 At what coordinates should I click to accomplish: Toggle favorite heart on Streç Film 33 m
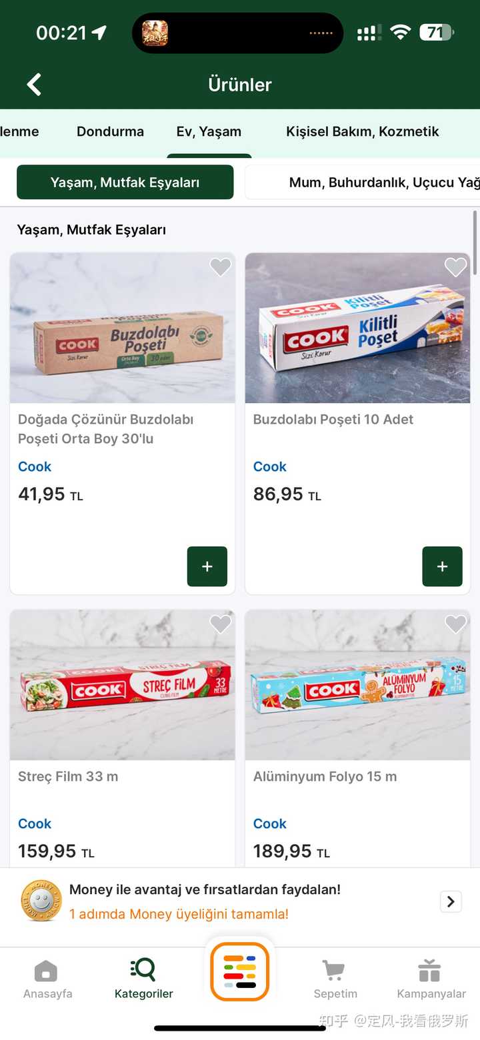coord(220,624)
